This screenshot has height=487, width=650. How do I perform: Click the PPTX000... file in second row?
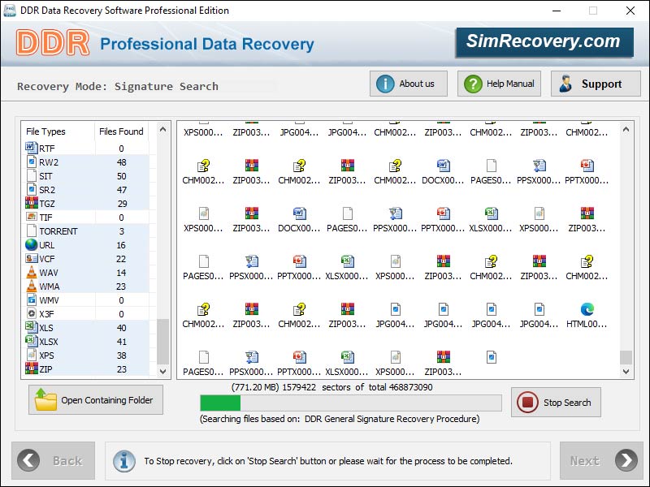click(587, 172)
